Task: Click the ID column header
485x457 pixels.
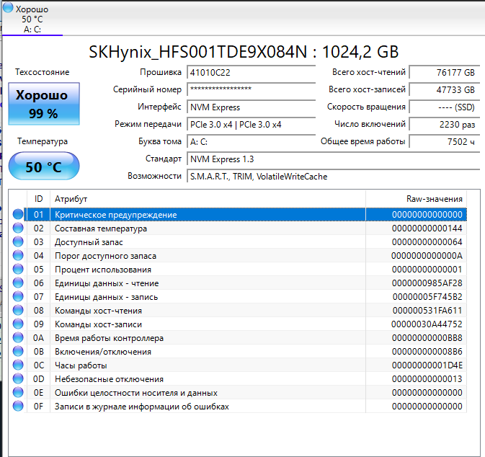Action: [39, 198]
